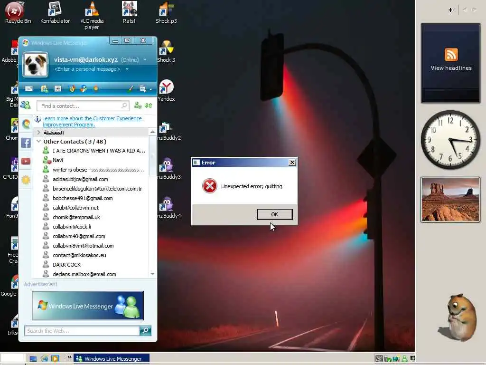Click the contact list scroll down arrow

pos(152,274)
